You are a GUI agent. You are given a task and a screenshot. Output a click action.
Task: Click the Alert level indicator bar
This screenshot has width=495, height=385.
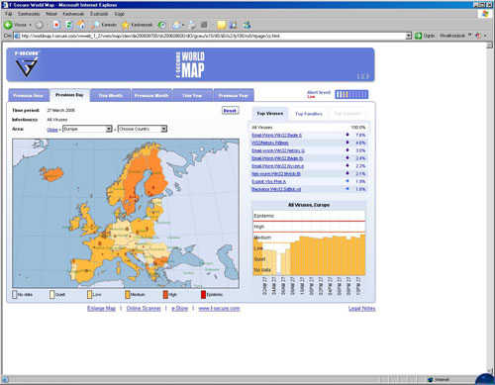pyautogui.click(x=351, y=95)
